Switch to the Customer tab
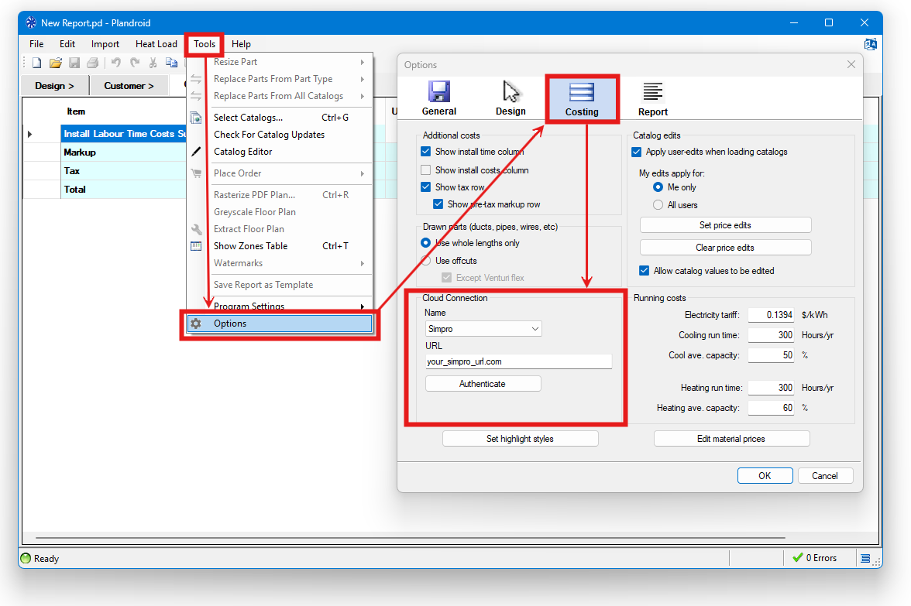The image size is (911, 606). (x=129, y=85)
